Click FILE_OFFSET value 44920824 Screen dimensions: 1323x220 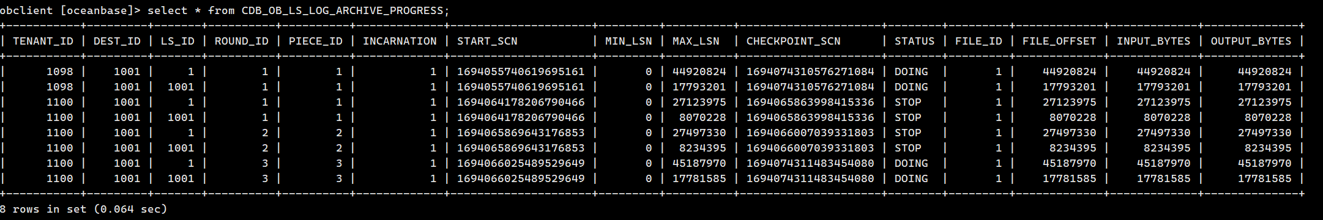[1070, 71]
